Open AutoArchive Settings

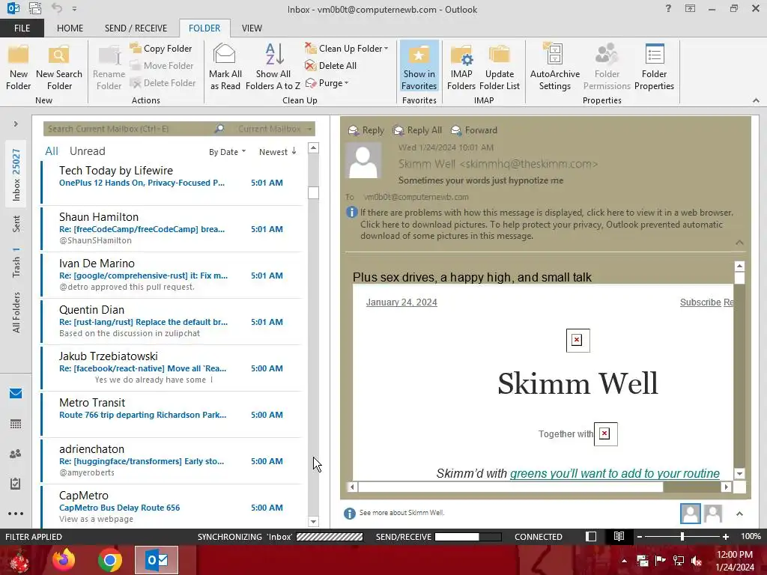pyautogui.click(x=555, y=67)
